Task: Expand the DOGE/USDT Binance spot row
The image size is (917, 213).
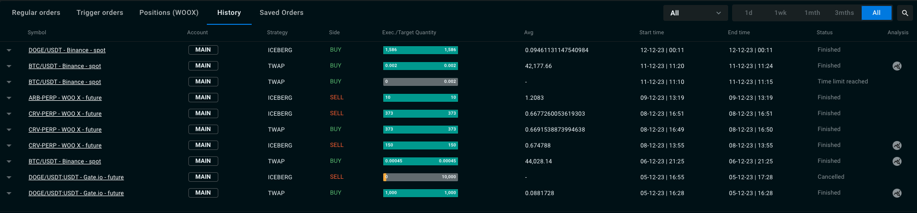Action: pos(9,50)
